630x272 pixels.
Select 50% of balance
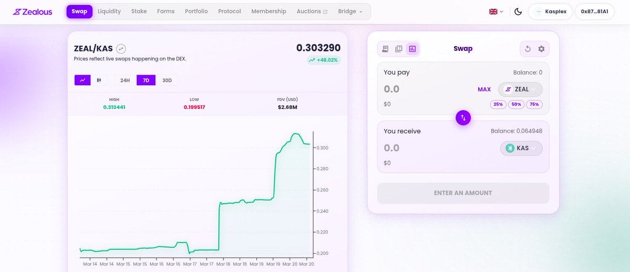click(517, 104)
